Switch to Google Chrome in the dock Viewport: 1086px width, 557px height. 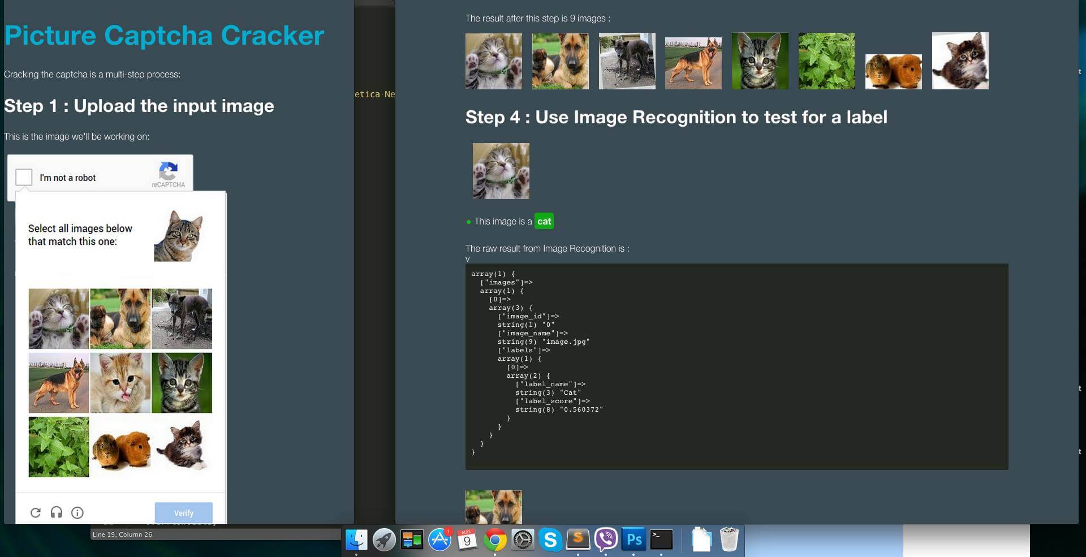(495, 541)
